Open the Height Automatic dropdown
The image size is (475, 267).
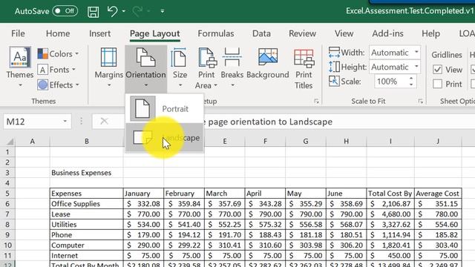point(416,67)
